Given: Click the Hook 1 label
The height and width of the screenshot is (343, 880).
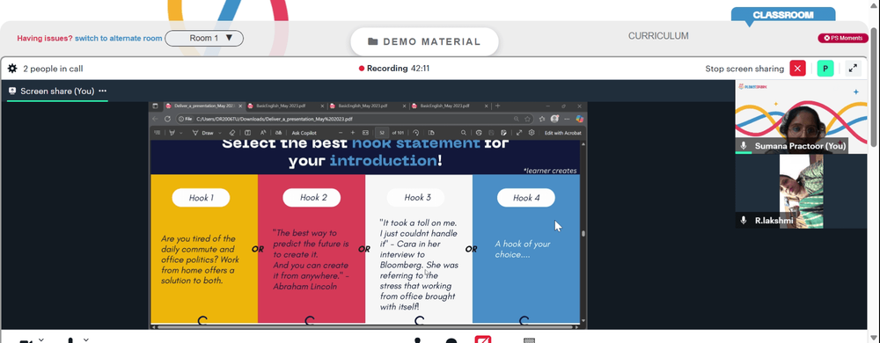Looking at the screenshot, I should (201, 197).
